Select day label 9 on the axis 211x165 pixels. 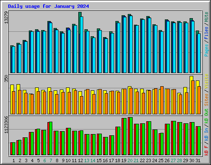pos(63,160)
